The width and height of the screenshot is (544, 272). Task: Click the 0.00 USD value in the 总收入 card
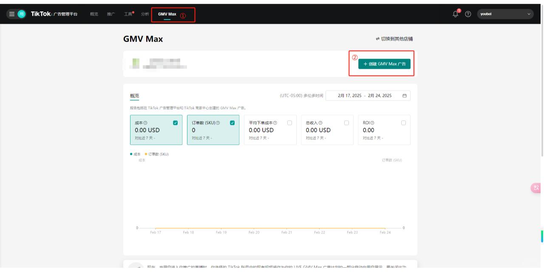[318, 130]
